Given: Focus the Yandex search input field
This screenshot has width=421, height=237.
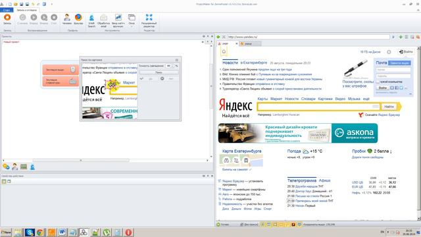Looking at the screenshot, I should (318, 107).
